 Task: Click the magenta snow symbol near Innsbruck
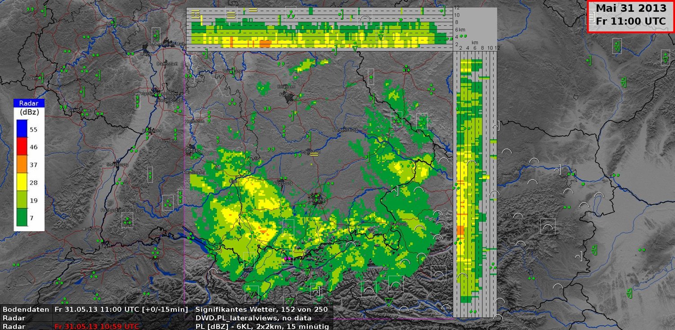pyautogui.click(x=287, y=259)
